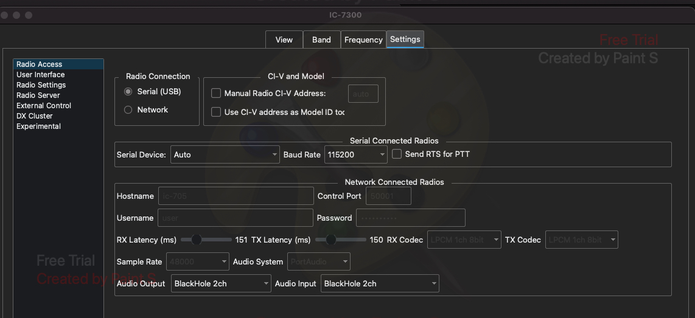Select Radio Settings in settings list
The image size is (695, 318).
[58, 85]
